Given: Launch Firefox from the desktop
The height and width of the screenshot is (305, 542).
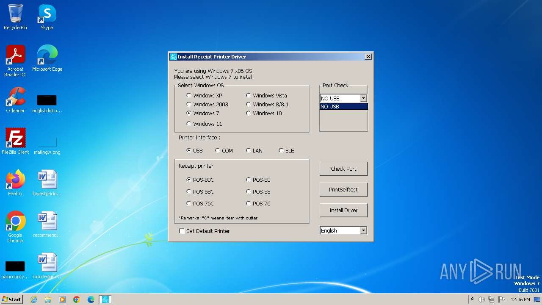Looking at the screenshot, I should (15, 183).
